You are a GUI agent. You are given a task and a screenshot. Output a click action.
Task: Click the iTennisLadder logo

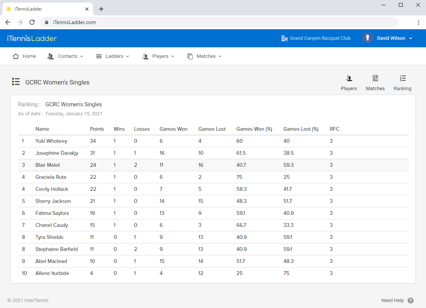32,38
